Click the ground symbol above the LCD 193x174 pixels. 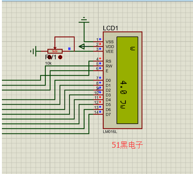(84, 20)
